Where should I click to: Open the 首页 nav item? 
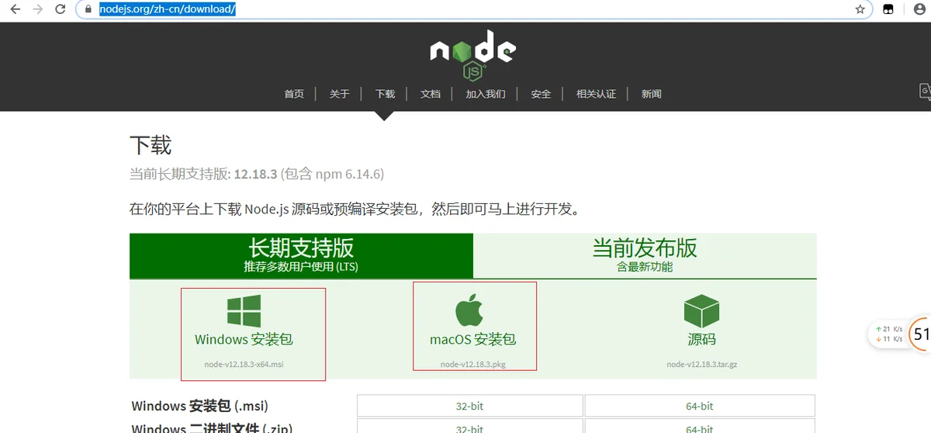pyautogui.click(x=294, y=94)
